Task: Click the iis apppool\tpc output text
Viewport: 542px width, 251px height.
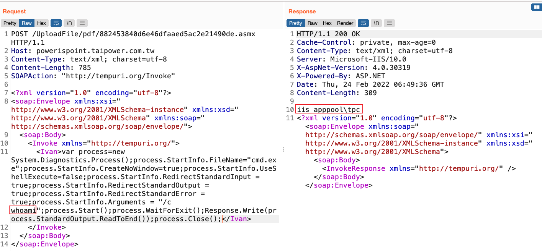Action: pos(329,110)
